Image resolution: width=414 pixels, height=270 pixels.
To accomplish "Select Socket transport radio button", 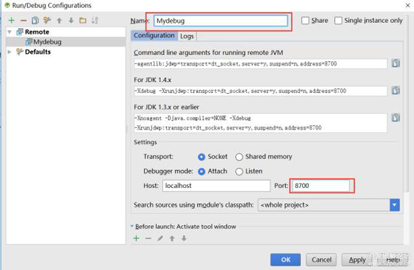I will coord(201,157).
